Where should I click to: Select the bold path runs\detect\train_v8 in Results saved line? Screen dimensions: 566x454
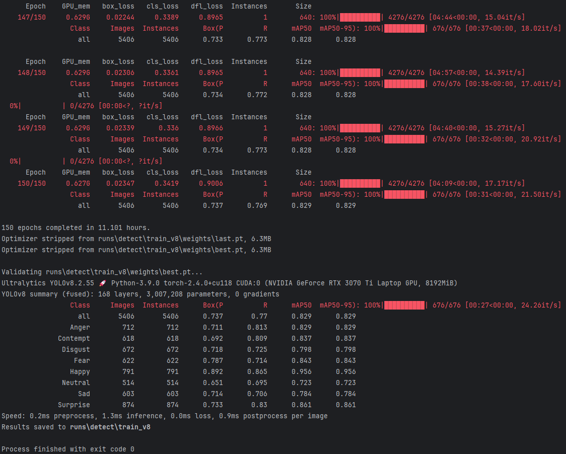coord(110,427)
